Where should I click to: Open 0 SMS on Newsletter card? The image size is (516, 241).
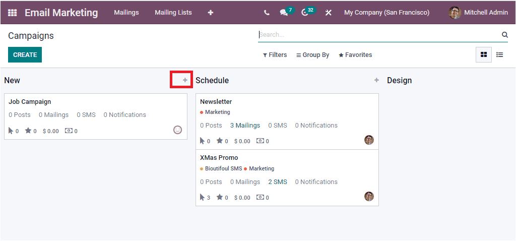pyautogui.click(x=278, y=126)
